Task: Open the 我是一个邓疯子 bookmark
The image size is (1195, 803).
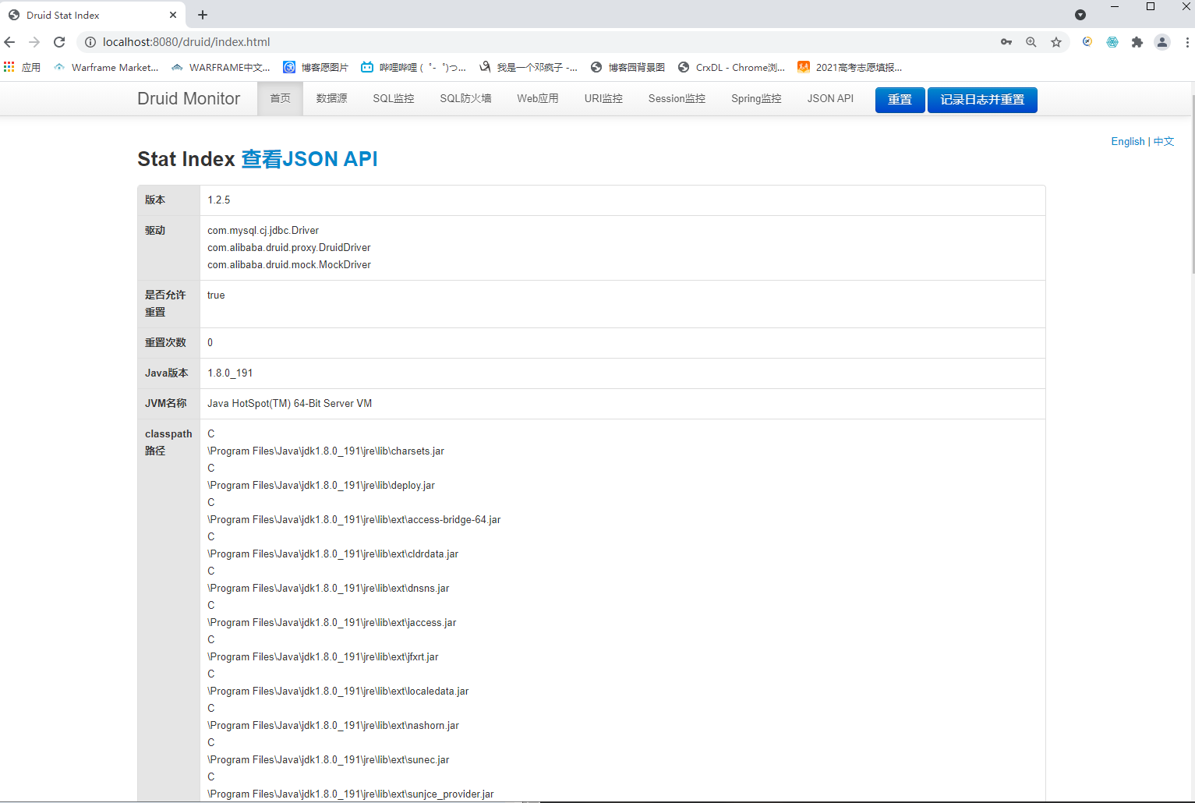Action: (529, 67)
